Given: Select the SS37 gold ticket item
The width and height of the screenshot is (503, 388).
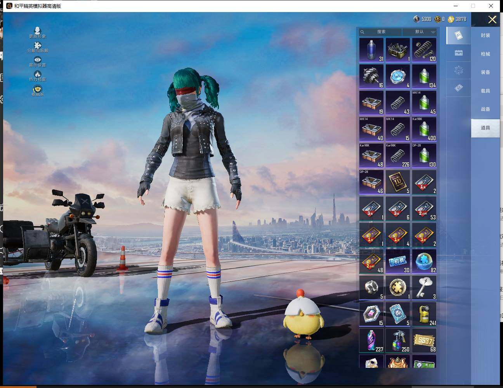Looking at the screenshot, I should click(424, 341).
